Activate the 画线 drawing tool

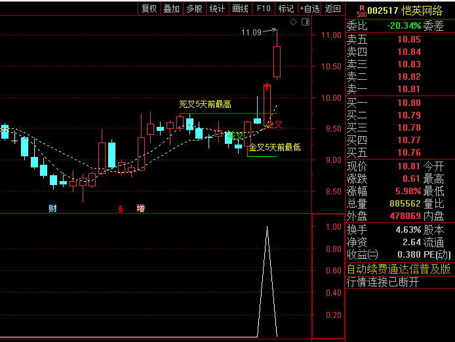pos(240,9)
